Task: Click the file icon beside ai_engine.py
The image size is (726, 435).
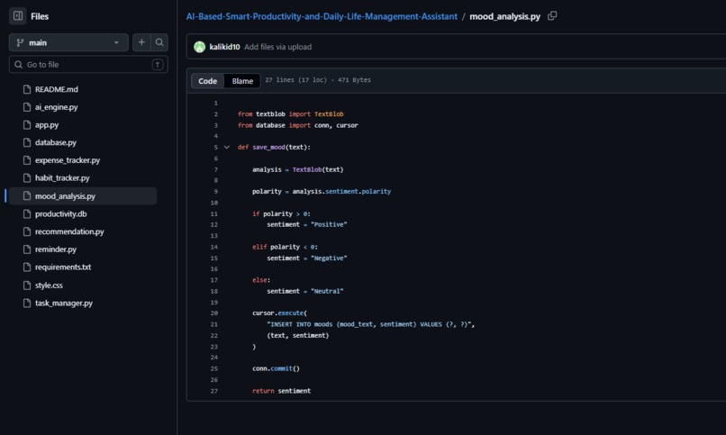Action: [x=27, y=107]
